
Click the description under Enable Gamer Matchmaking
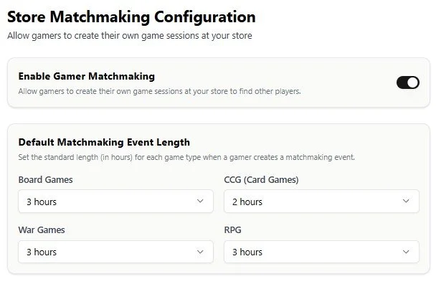160,91
